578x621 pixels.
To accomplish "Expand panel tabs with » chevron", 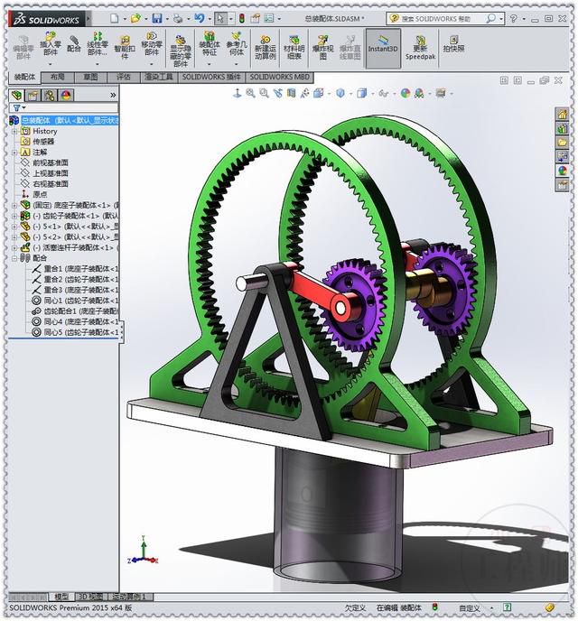I will click(113, 95).
